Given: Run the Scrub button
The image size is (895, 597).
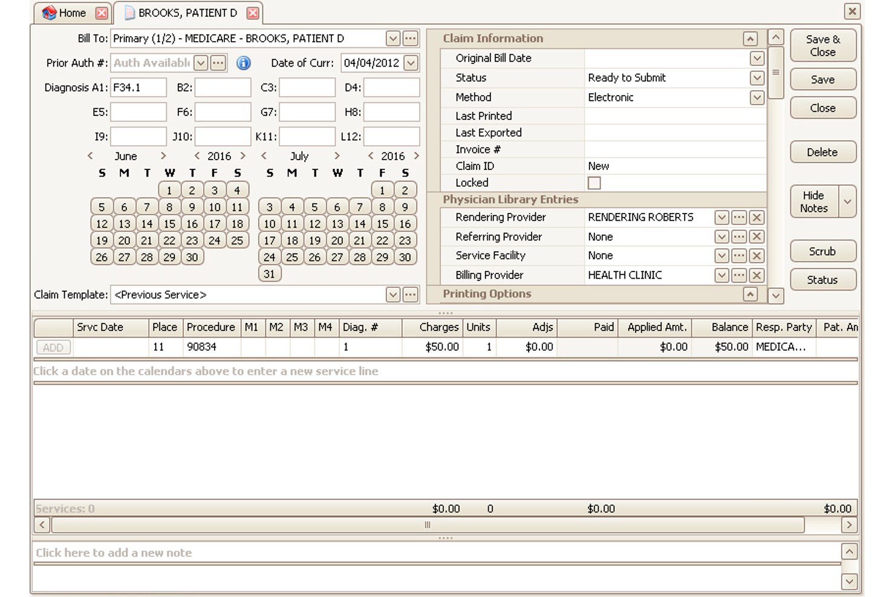Looking at the screenshot, I should pos(823,252).
